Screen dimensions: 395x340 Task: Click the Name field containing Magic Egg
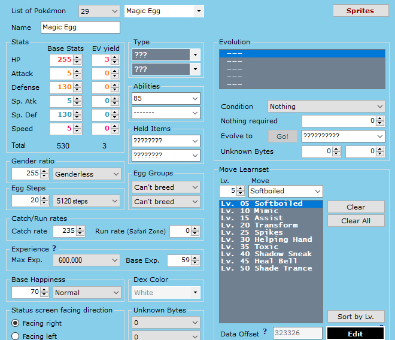pyautogui.click(x=80, y=27)
